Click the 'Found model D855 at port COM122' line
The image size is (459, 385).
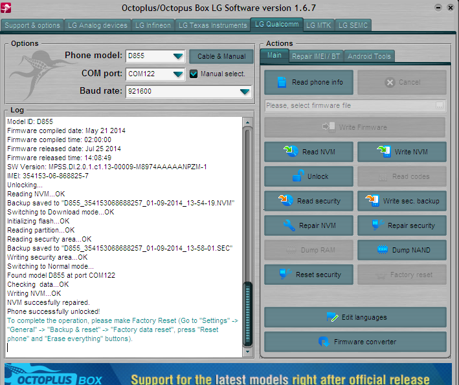[62, 275]
